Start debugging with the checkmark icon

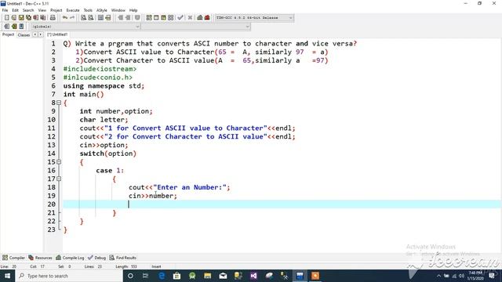click(x=180, y=18)
